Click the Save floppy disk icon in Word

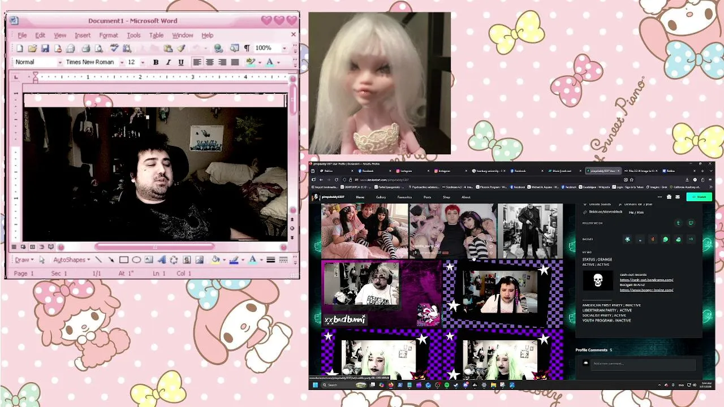(45, 49)
